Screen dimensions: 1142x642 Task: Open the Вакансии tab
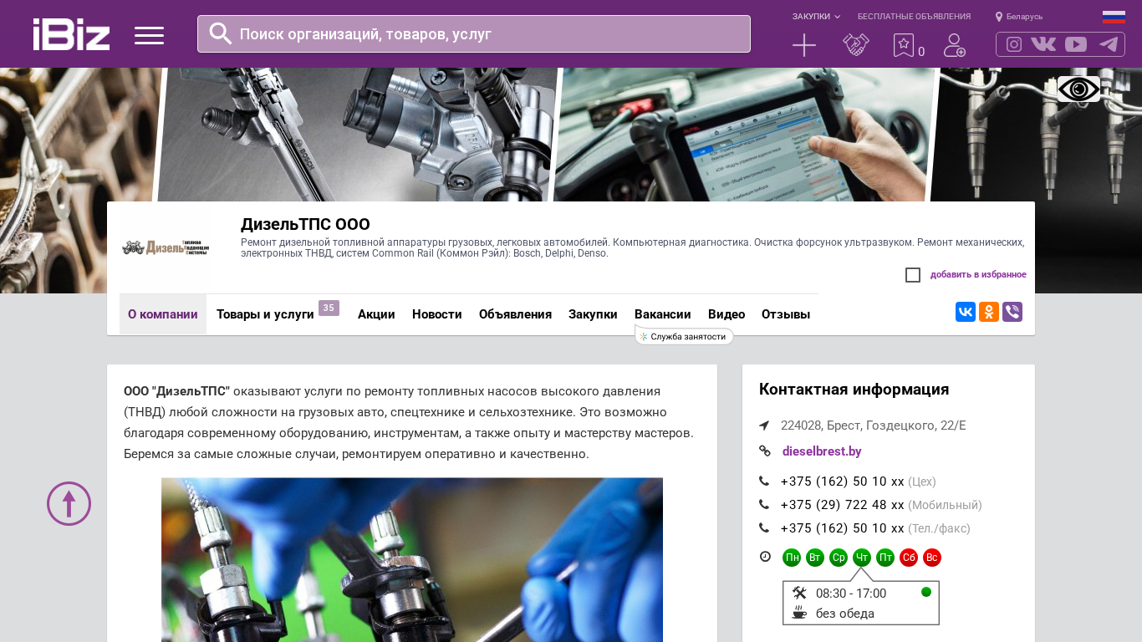point(663,314)
